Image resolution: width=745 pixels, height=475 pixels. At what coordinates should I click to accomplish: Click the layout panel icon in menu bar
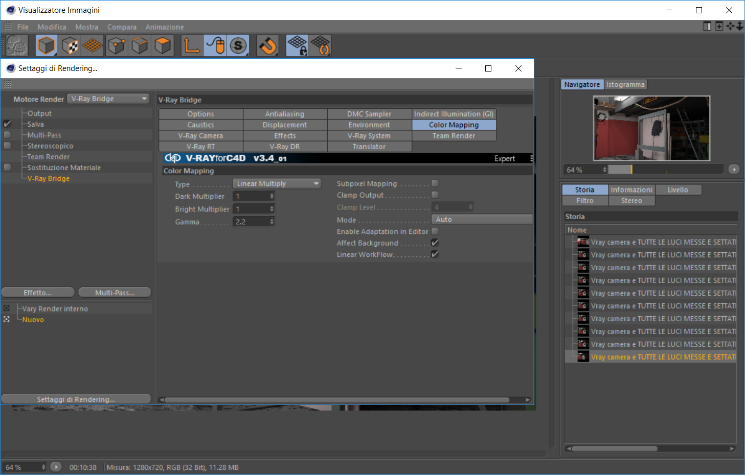(707, 26)
